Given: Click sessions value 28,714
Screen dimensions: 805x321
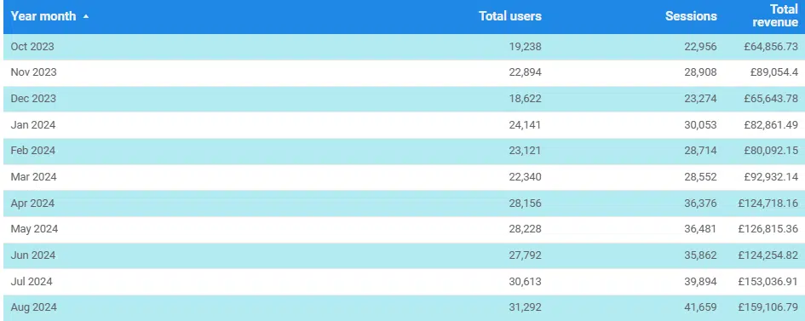Looking at the screenshot, I should [x=700, y=151].
